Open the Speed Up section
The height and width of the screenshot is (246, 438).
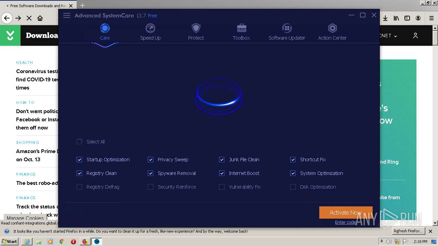point(150,32)
